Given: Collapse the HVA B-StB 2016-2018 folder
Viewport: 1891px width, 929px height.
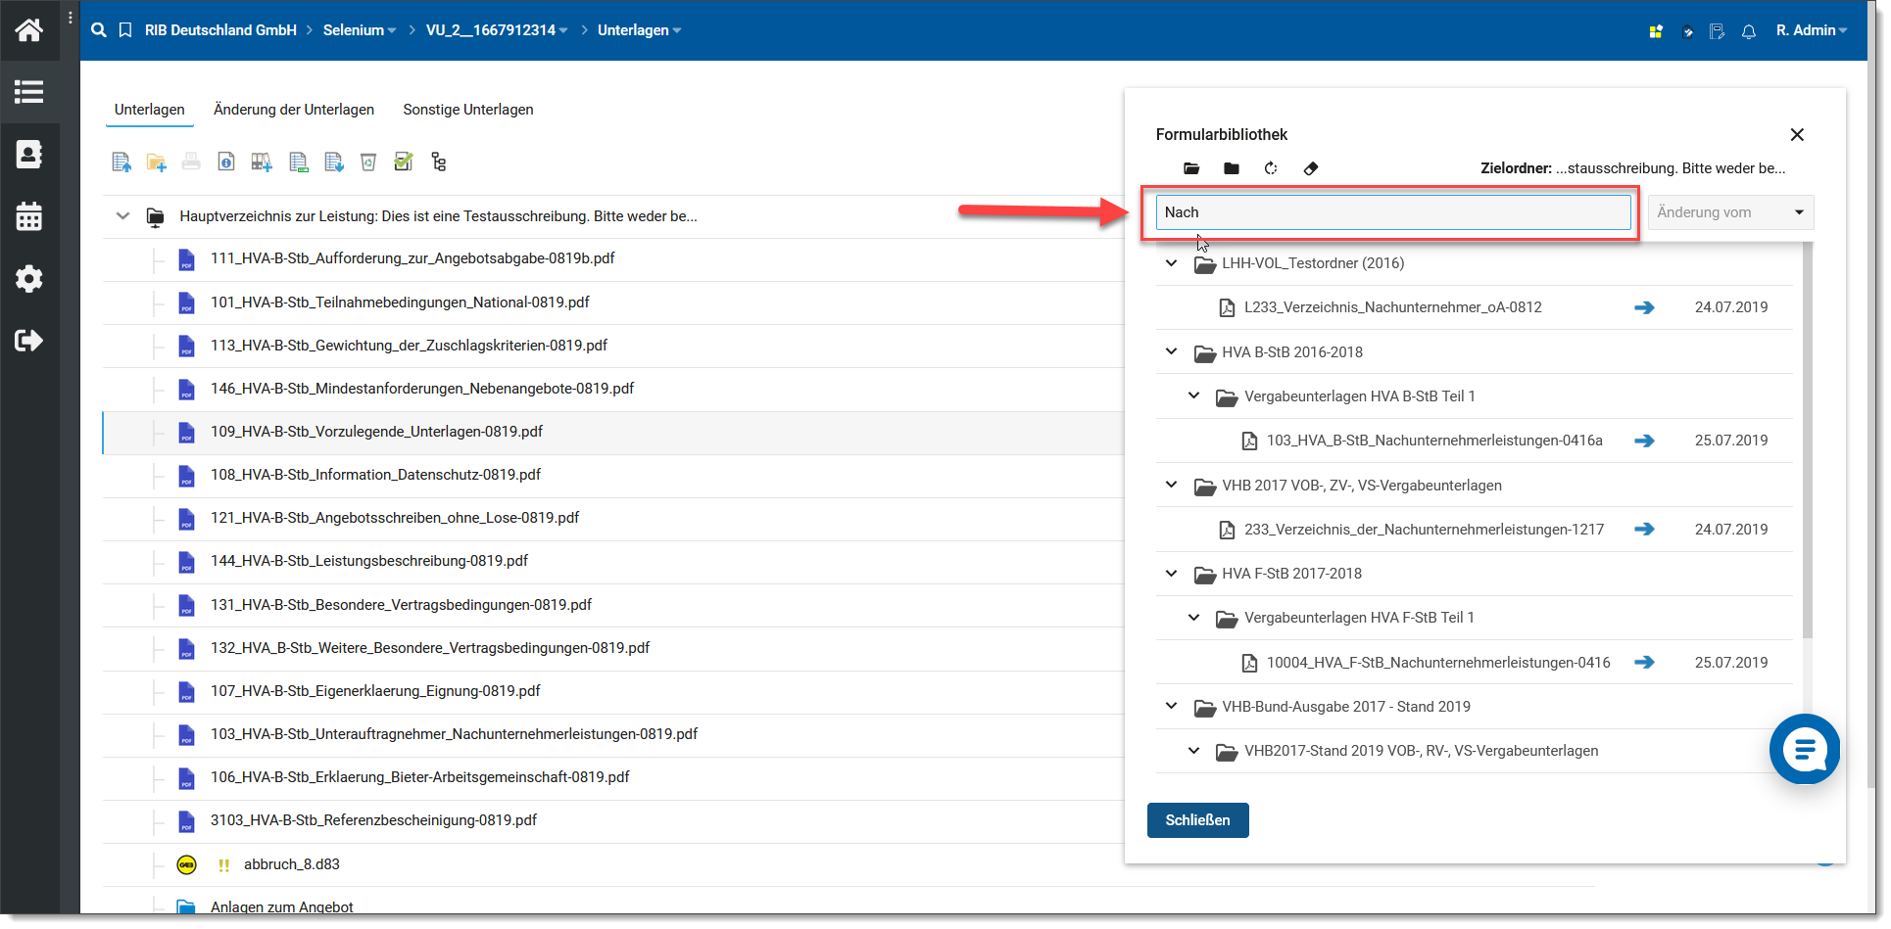Looking at the screenshot, I should pos(1172,352).
